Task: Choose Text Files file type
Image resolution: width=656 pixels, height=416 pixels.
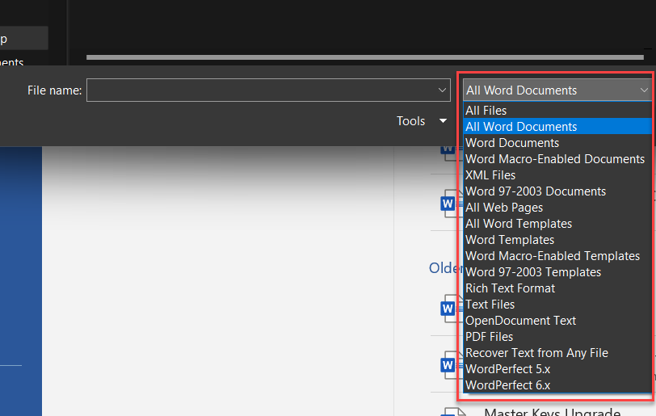Action: point(557,305)
